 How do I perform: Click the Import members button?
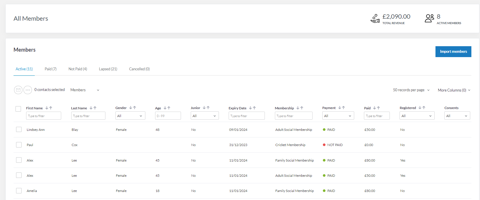tap(453, 52)
